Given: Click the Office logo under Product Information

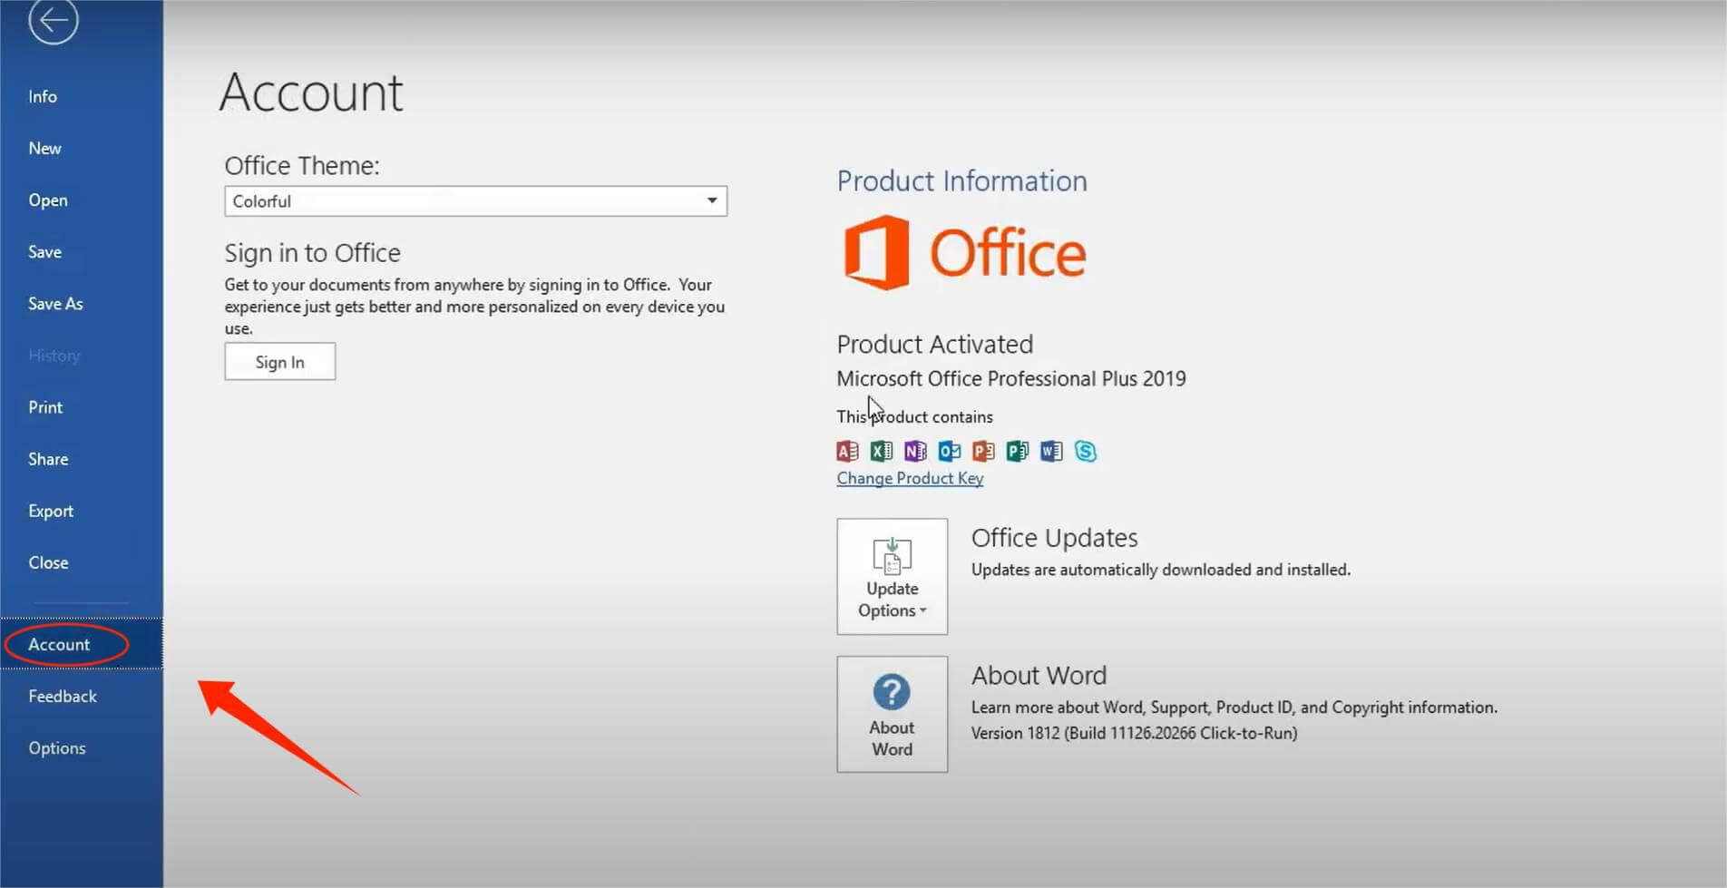Looking at the screenshot, I should tap(963, 252).
